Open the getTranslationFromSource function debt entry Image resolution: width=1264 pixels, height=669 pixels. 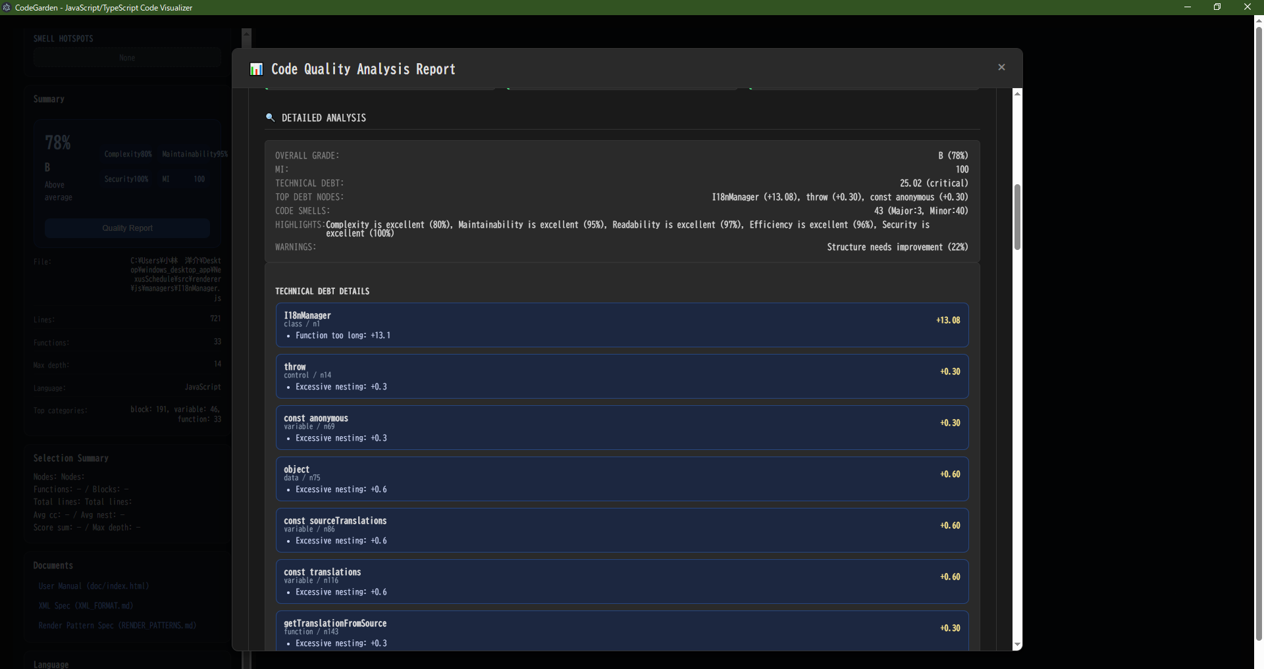click(x=621, y=632)
